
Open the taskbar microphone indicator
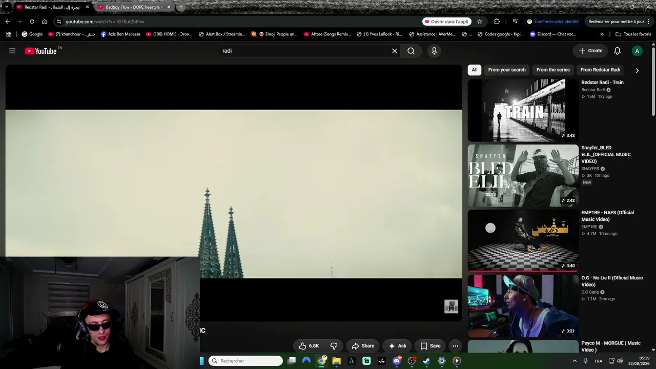point(586,361)
